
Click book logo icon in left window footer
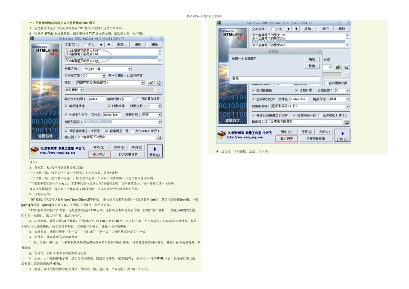click(34, 151)
